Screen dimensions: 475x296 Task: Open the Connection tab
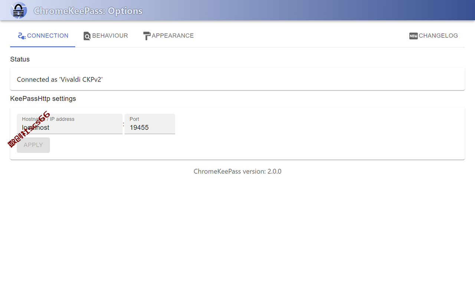(43, 36)
